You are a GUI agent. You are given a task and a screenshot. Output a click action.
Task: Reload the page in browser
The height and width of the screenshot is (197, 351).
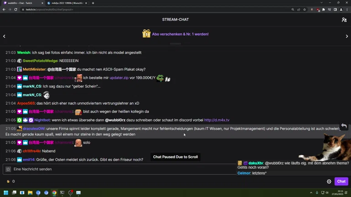tap(16, 10)
